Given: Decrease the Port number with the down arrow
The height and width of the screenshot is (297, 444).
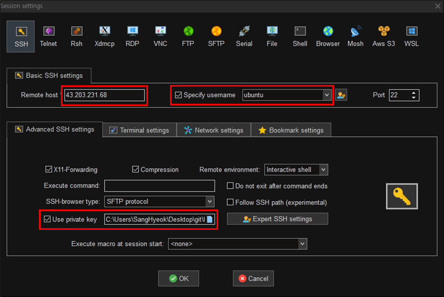Looking at the screenshot, I should click(x=414, y=97).
